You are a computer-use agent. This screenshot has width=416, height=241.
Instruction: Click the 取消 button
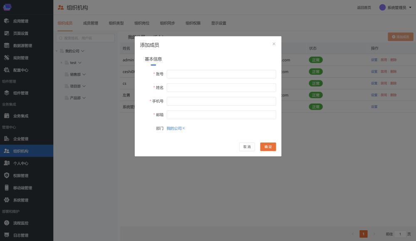[x=247, y=147]
